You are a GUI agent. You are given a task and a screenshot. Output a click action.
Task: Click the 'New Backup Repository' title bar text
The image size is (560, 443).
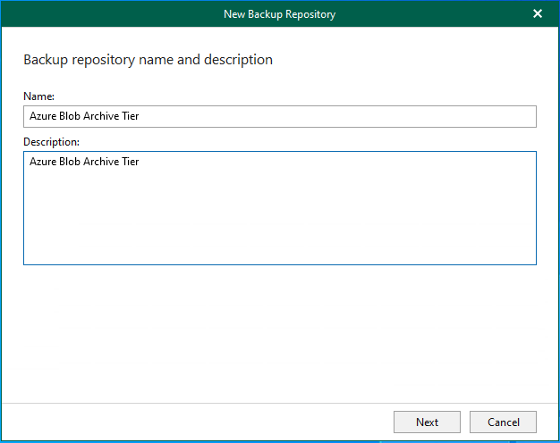(x=279, y=13)
